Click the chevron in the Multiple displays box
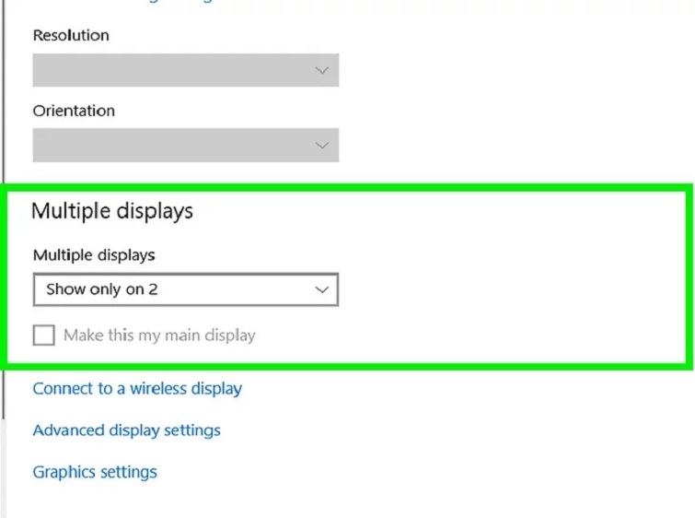 click(321, 289)
